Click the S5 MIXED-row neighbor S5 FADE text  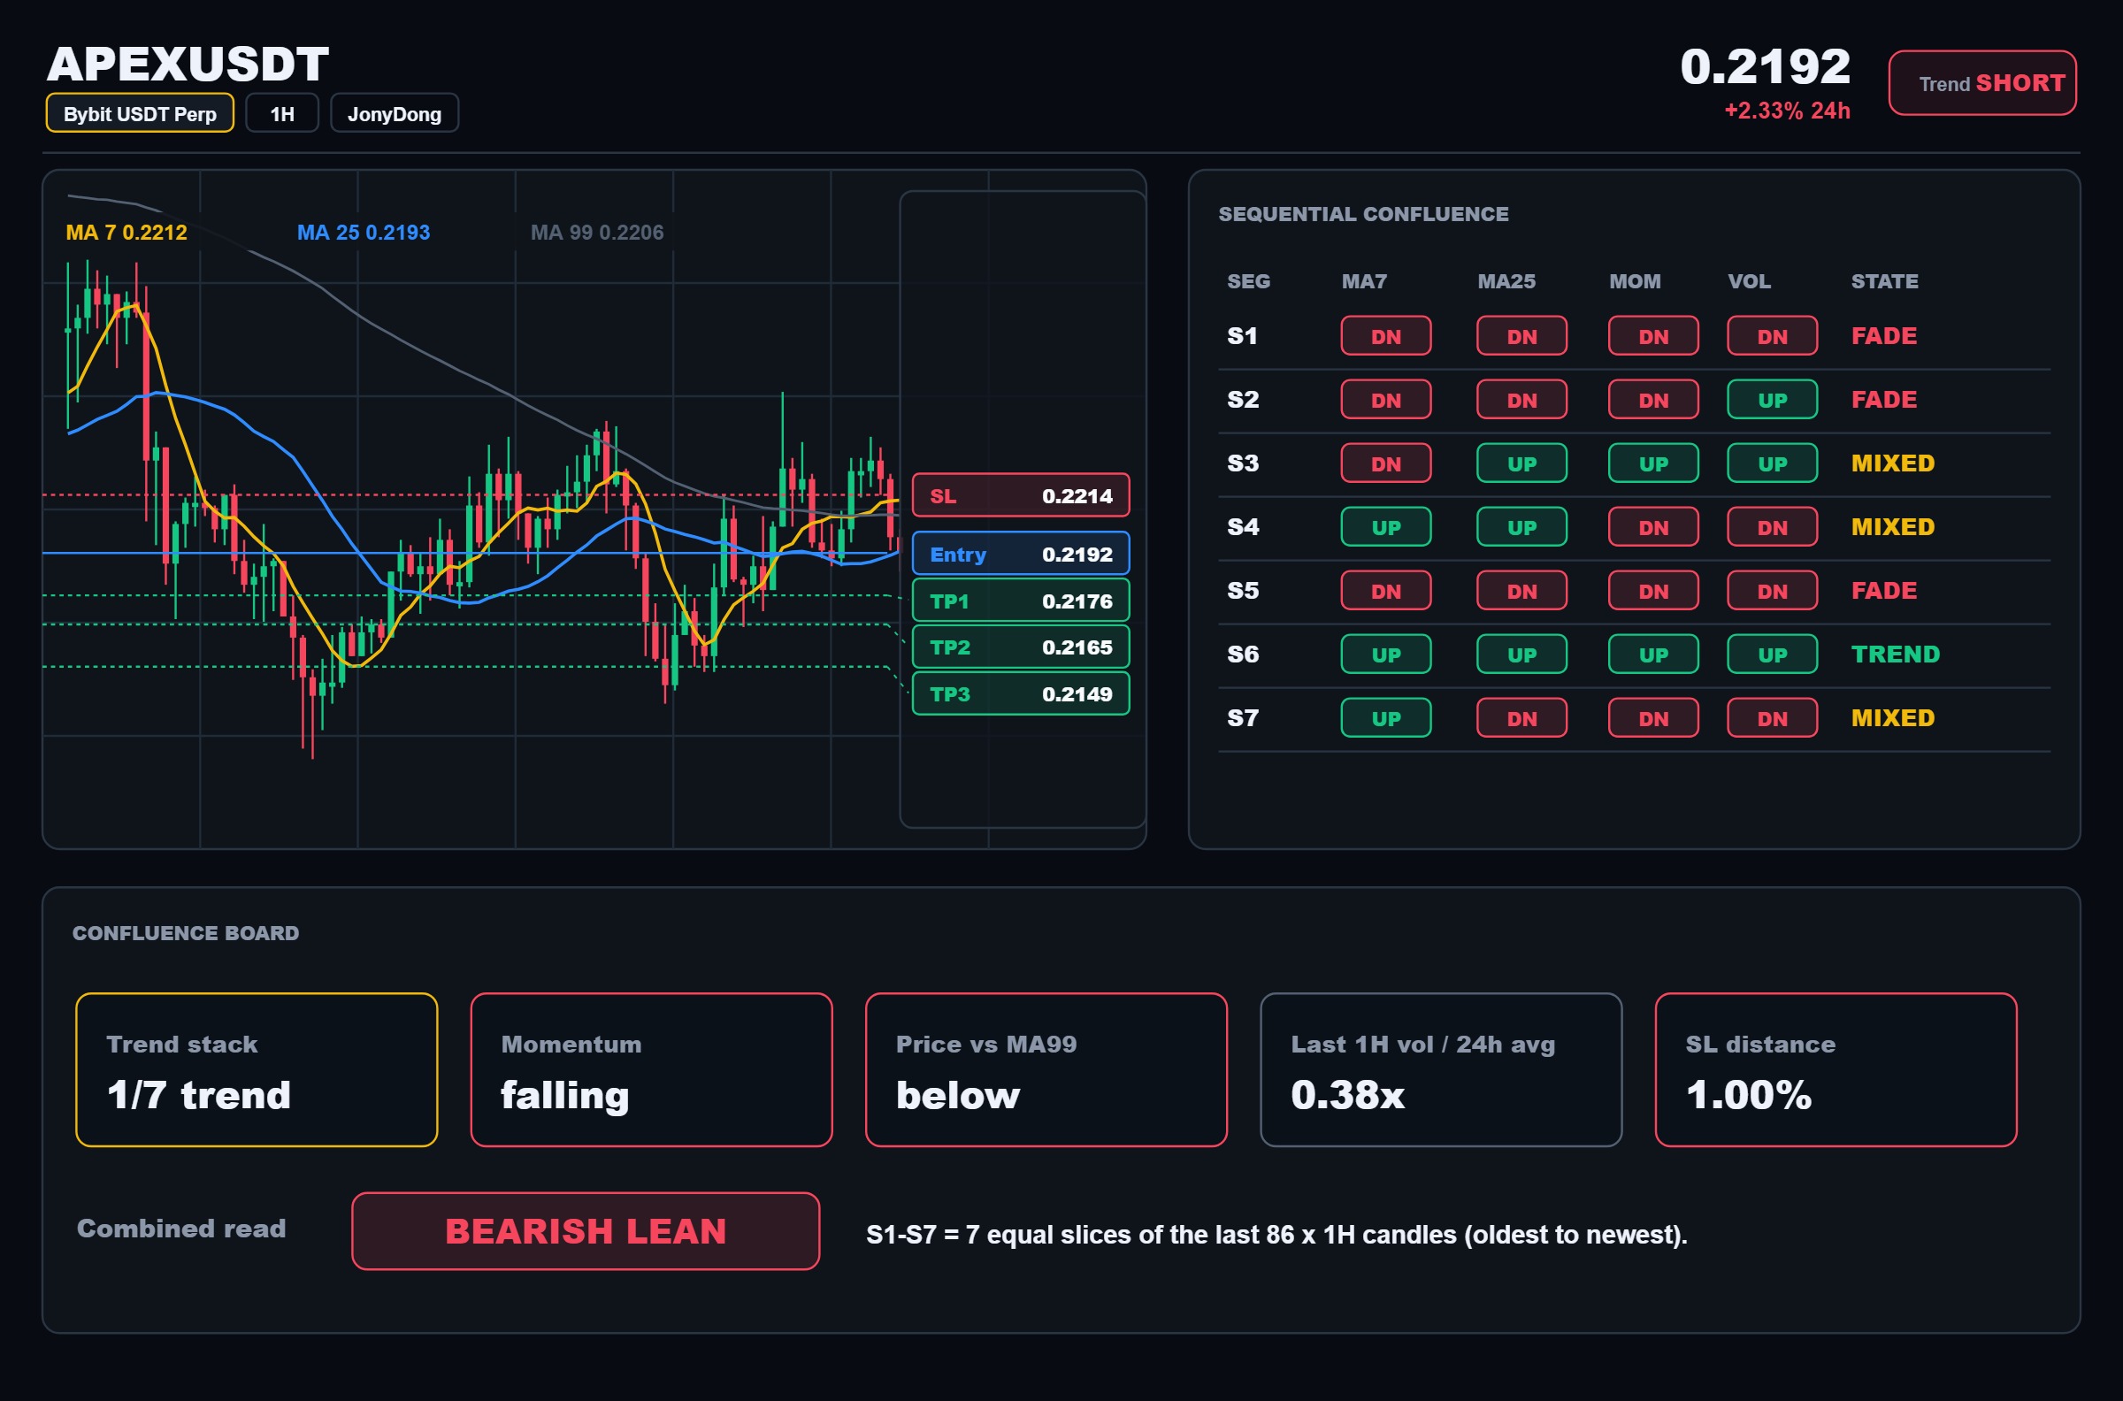click(x=1883, y=591)
